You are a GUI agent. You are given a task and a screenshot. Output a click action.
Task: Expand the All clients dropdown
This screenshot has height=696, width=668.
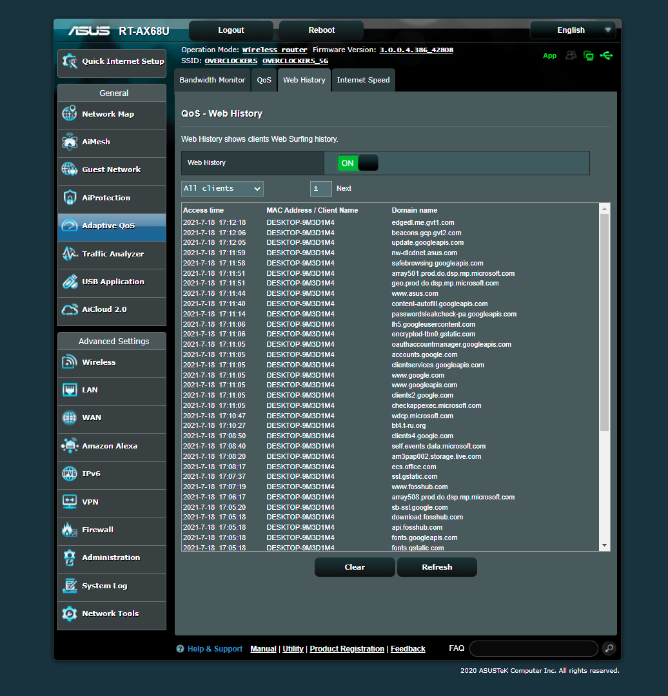coord(222,189)
